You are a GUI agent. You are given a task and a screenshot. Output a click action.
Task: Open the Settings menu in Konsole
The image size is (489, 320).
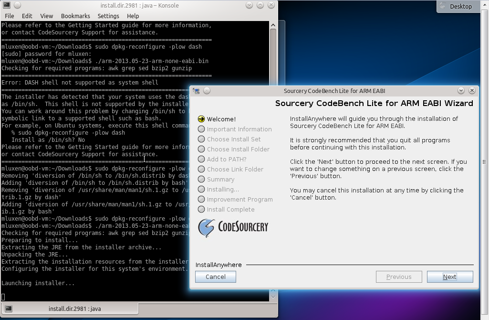tap(108, 16)
